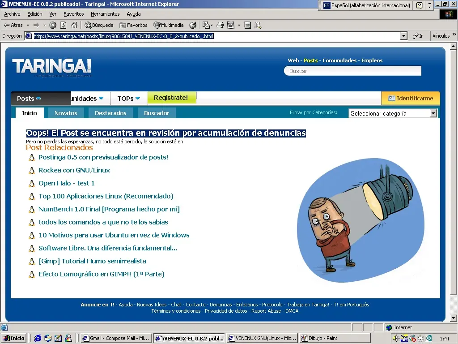Open the Comunidades header link
Screen dimensions: 458x344
[339, 60]
